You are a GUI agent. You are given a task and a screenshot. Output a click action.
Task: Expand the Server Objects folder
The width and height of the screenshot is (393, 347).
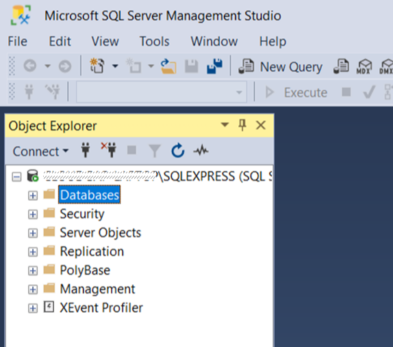pyautogui.click(x=33, y=233)
